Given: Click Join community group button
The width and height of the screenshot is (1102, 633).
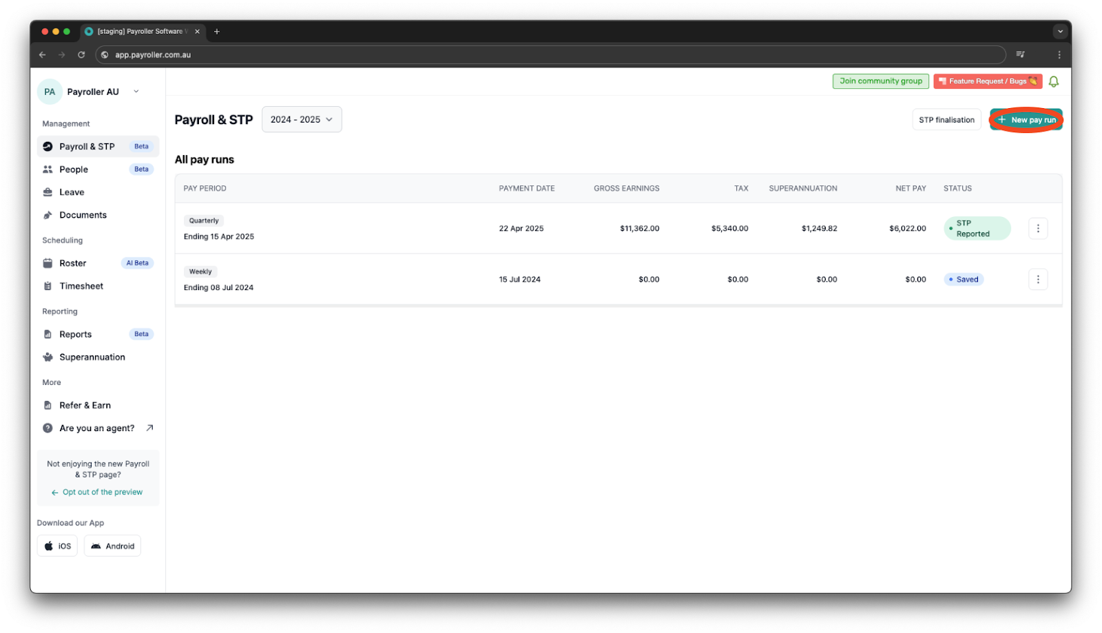Looking at the screenshot, I should point(880,81).
